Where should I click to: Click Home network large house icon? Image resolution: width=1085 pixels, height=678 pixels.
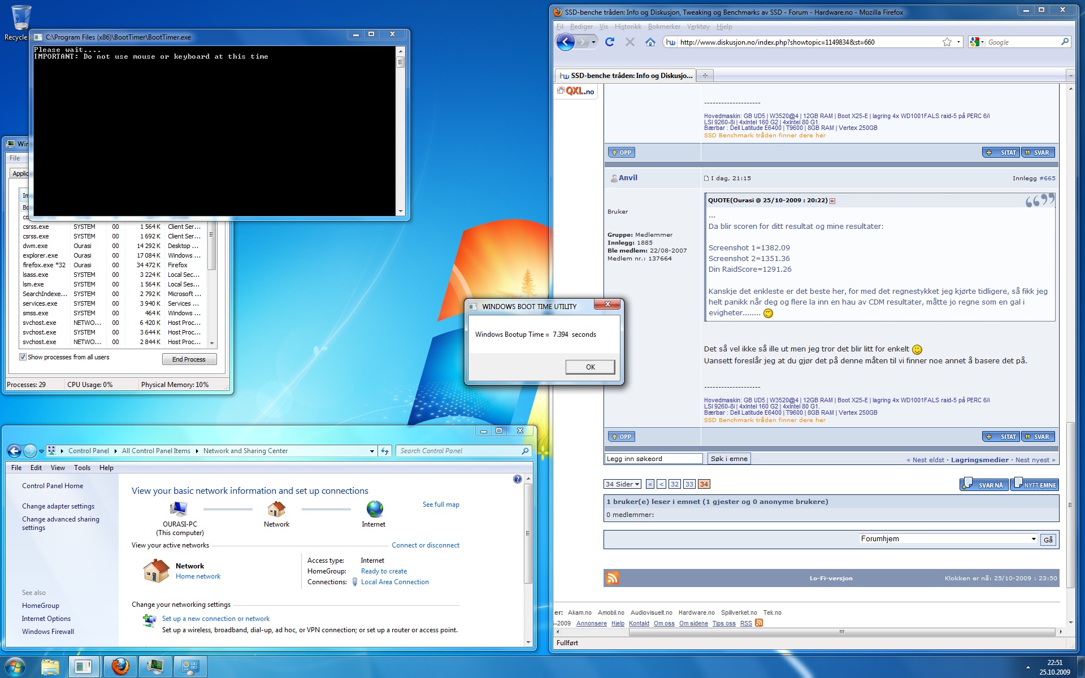[x=156, y=571]
